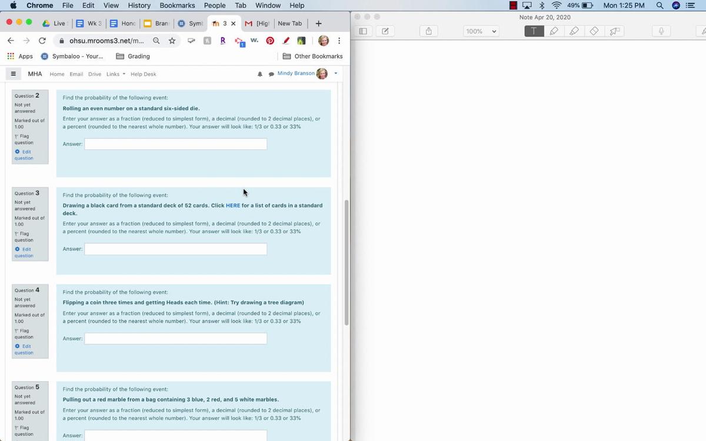
Task: Open the Mindy Branson user menu arrow
Action: (x=336, y=73)
